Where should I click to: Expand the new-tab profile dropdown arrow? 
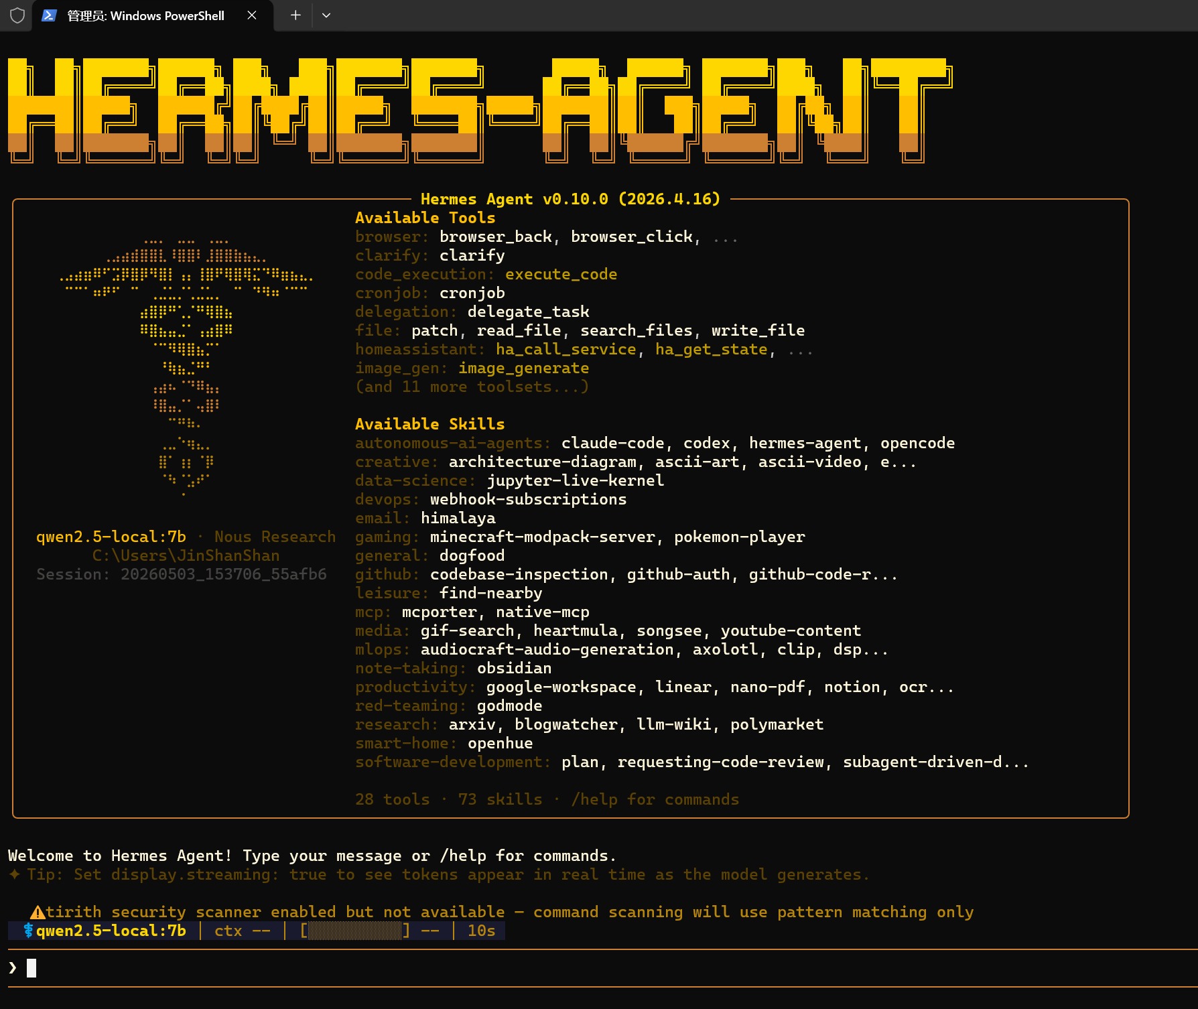point(326,15)
